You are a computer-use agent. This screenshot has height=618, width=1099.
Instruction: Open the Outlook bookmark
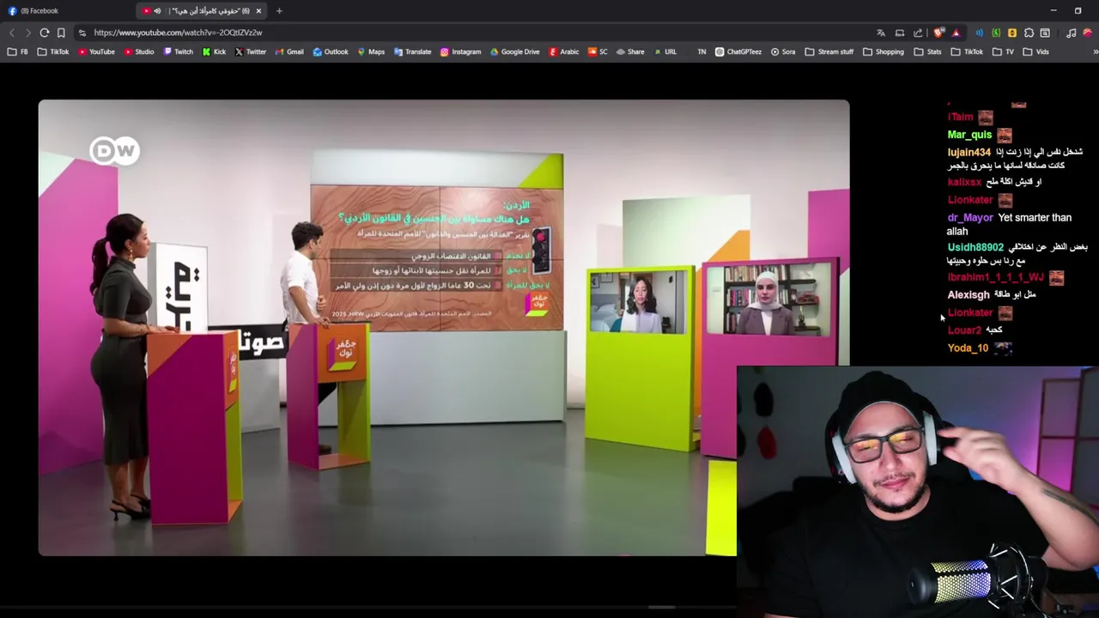(331, 51)
